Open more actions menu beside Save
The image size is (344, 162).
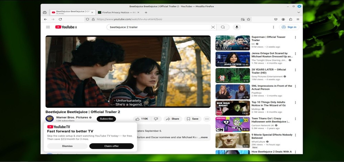click(207, 119)
